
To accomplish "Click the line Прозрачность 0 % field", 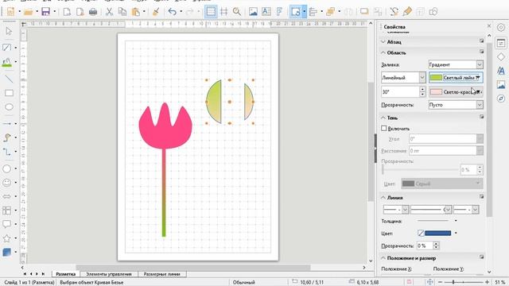I will click(425, 245).
